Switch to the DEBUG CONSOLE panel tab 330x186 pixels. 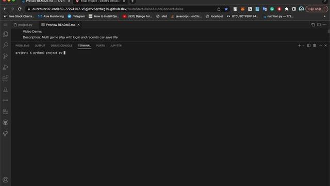[61, 45]
